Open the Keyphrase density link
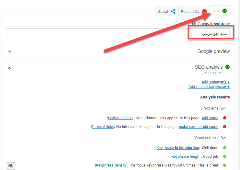This screenshot has width=240, height=170. [111, 165]
